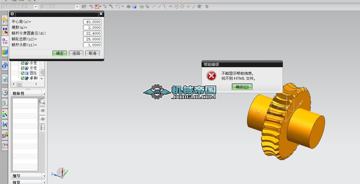Enable the quadrant point snap icon

[x=182, y=7]
